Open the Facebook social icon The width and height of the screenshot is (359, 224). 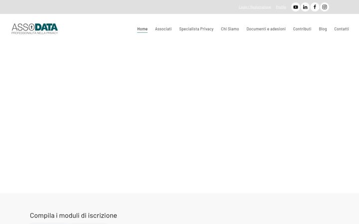click(x=315, y=7)
